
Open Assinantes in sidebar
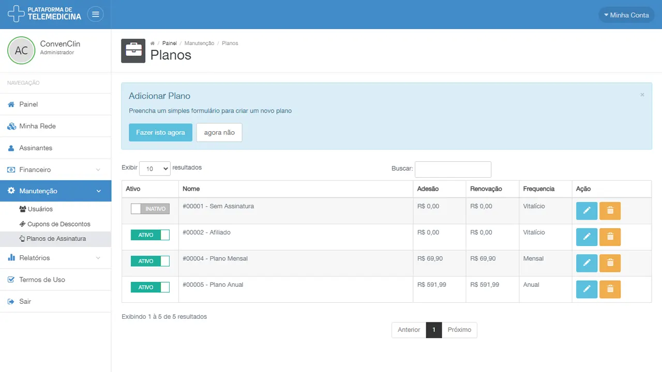click(x=55, y=148)
